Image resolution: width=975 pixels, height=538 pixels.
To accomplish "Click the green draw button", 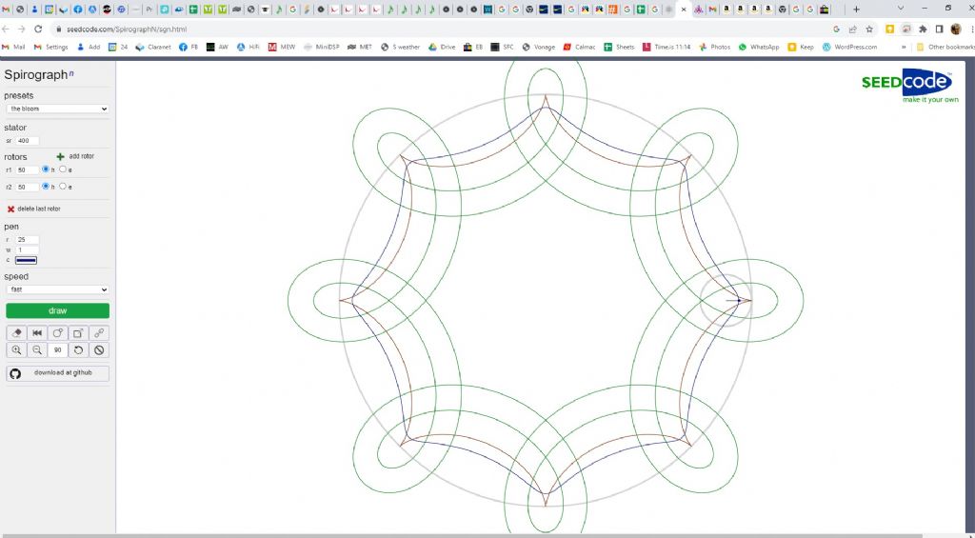I will pyautogui.click(x=57, y=311).
